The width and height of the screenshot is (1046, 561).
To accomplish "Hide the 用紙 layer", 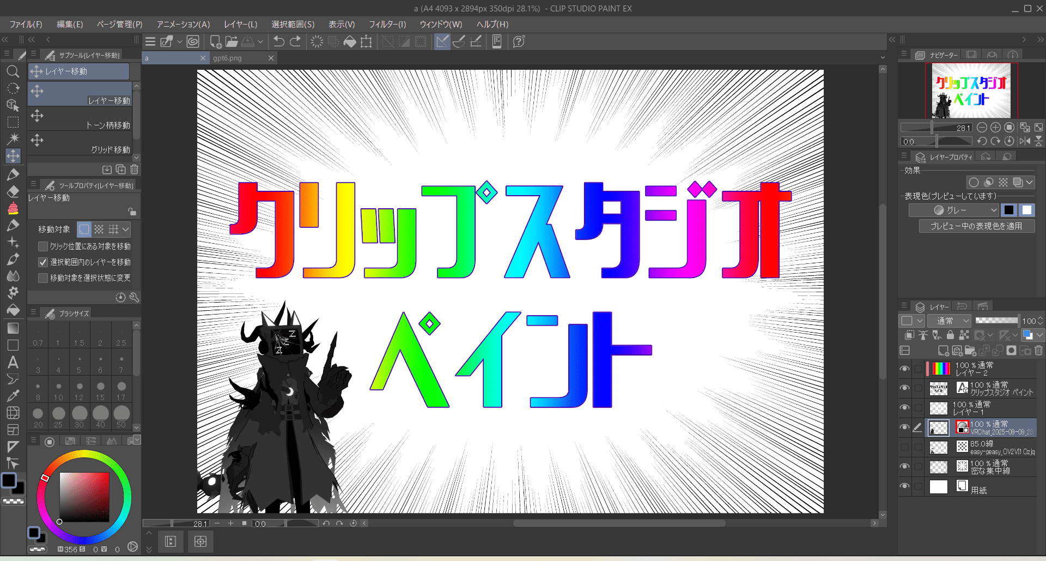I will click(904, 486).
